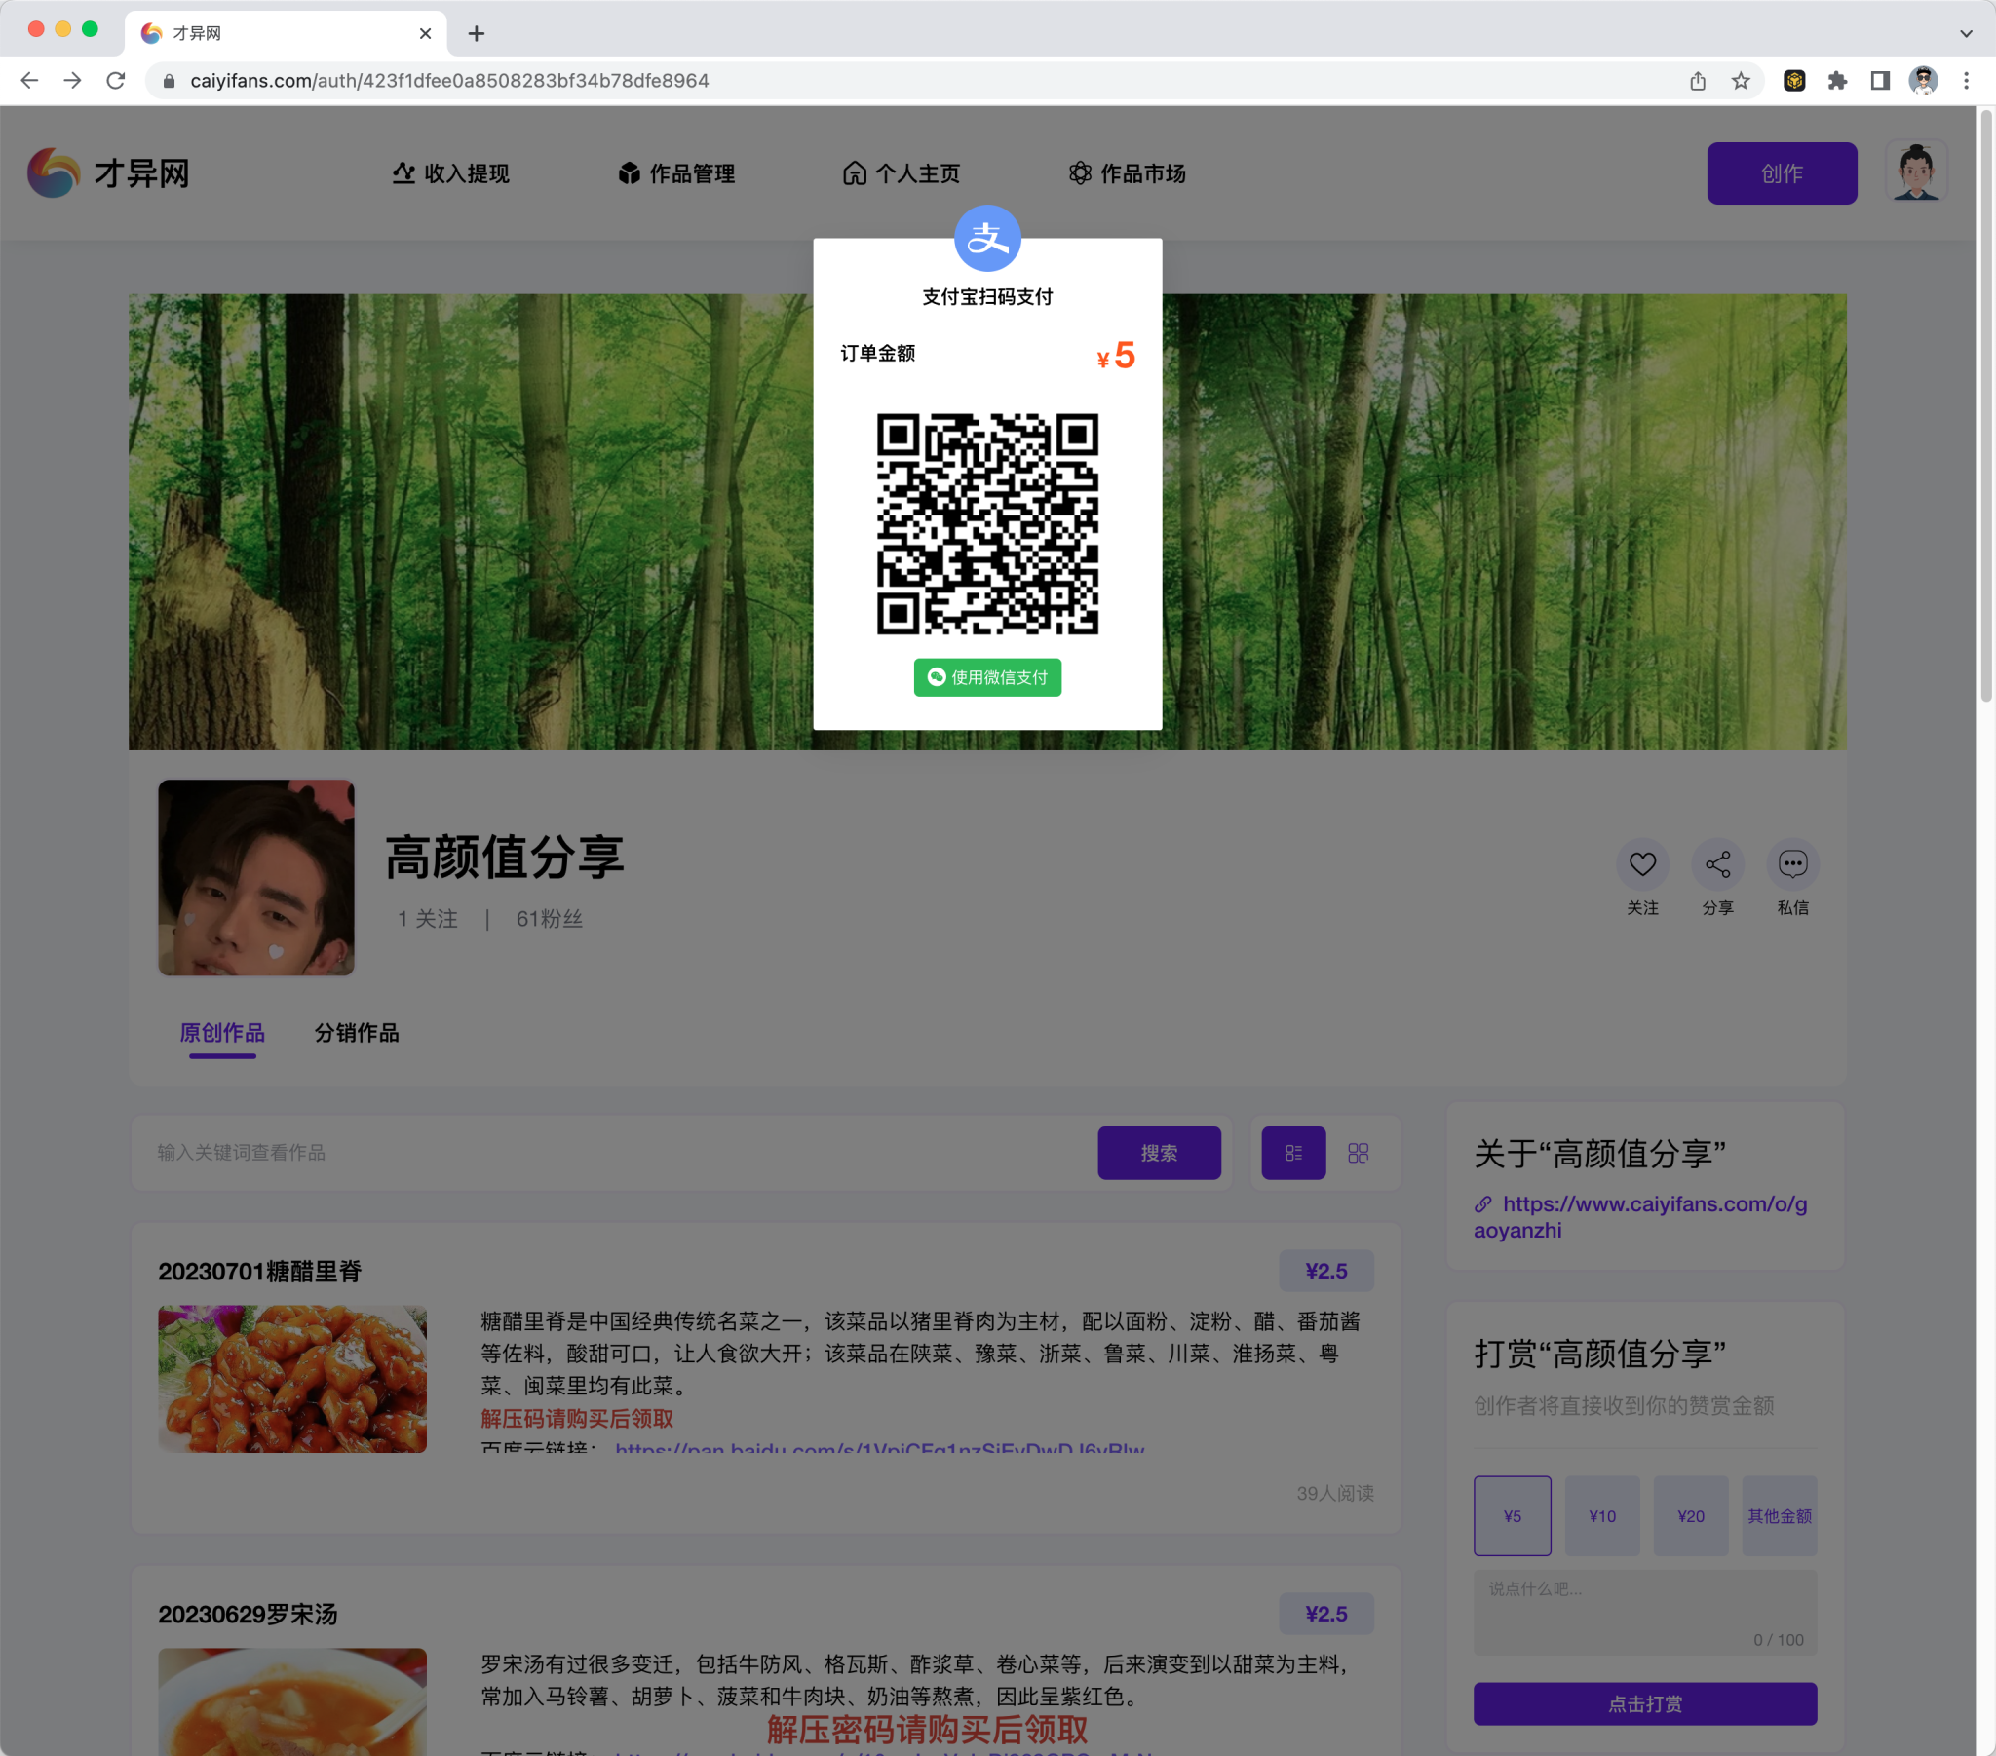Open 私信 message icon
The image size is (1996, 1756).
1793,864
